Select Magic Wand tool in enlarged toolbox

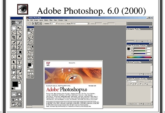tap(19, 33)
